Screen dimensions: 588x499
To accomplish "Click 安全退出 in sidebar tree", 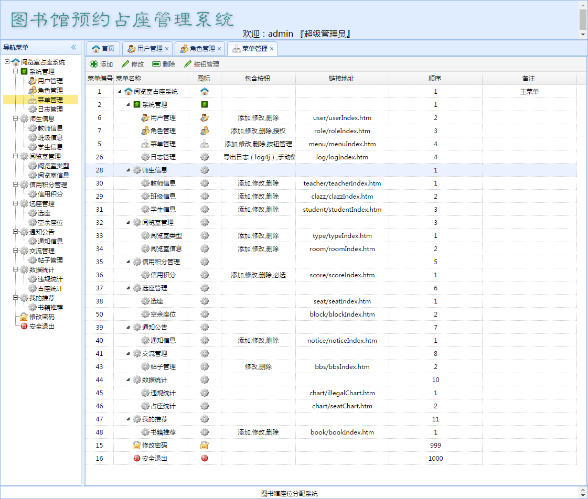I will [x=41, y=327].
